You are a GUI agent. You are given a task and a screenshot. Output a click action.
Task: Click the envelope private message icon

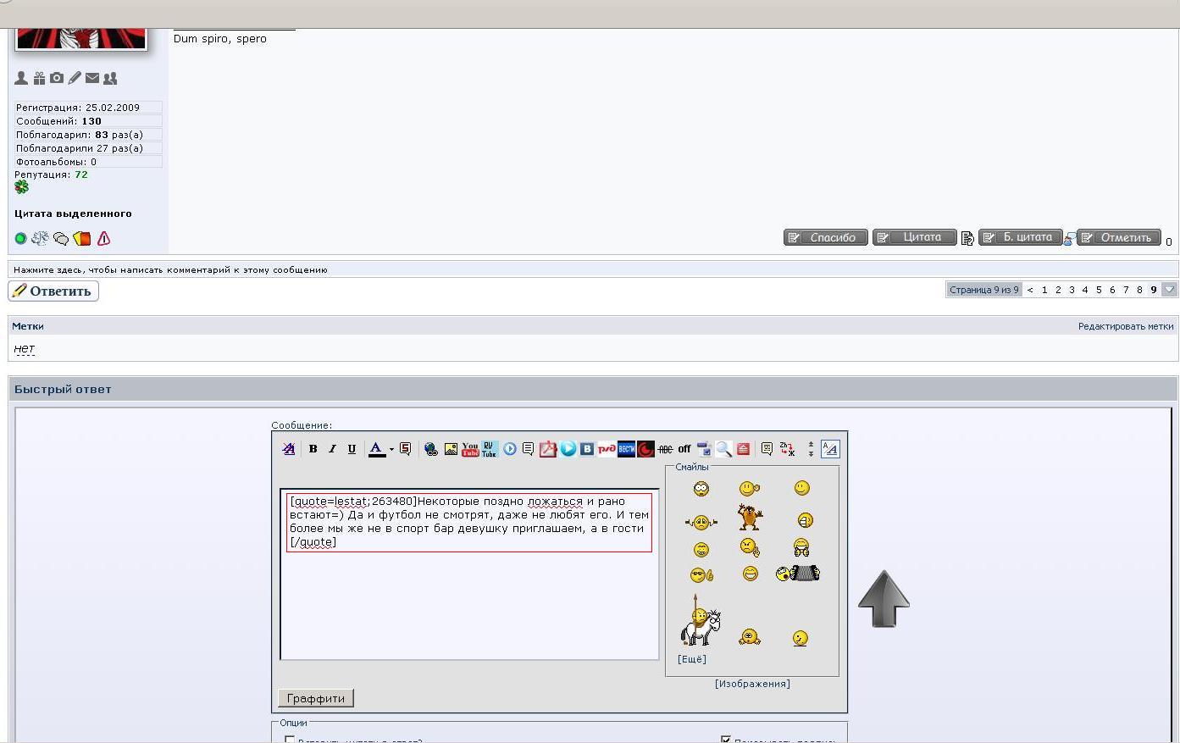[x=92, y=78]
